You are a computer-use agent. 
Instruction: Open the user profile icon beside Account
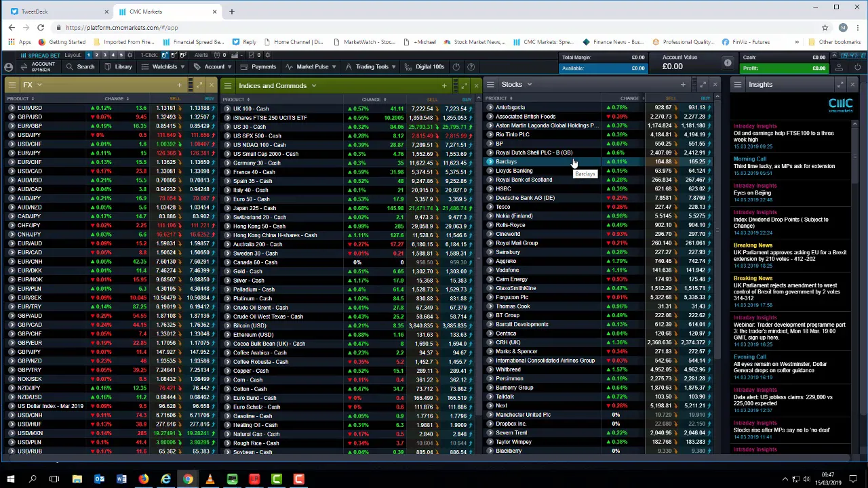pos(8,66)
